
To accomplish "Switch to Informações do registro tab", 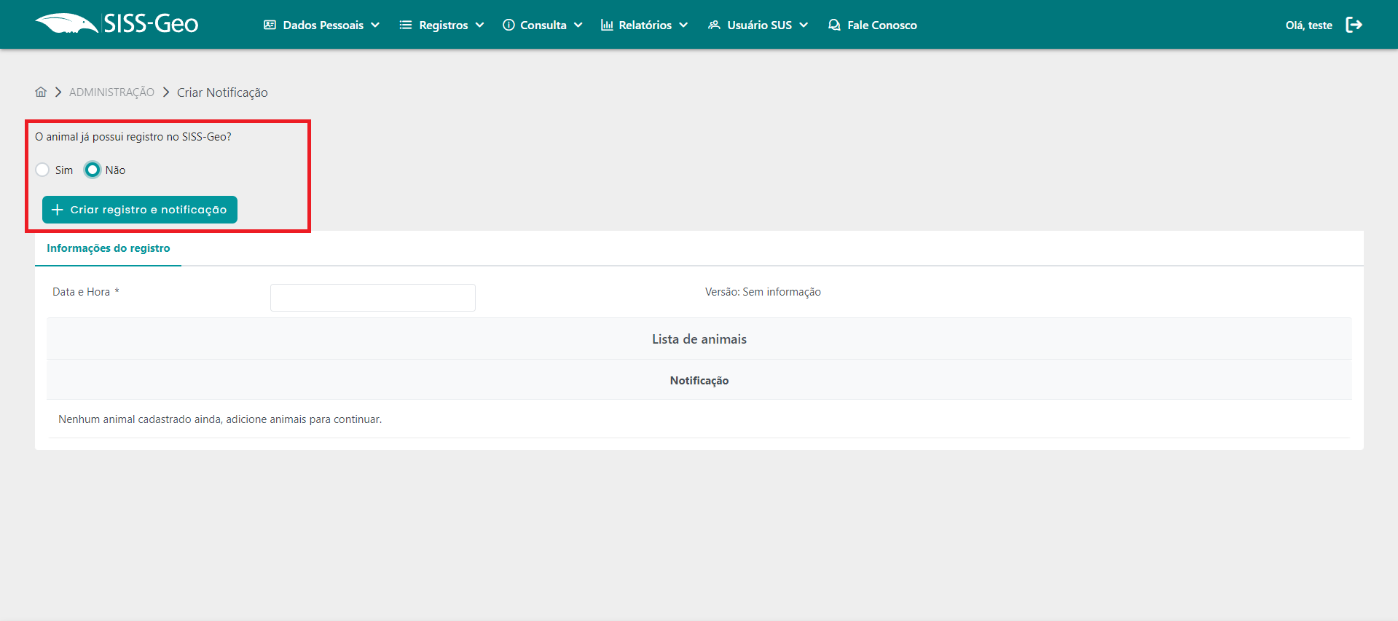I will tap(109, 248).
